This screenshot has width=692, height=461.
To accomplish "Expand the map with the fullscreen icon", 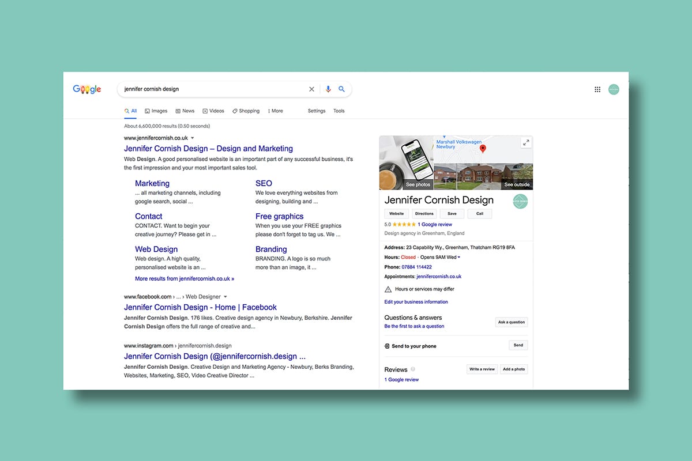I will click(525, 142).
